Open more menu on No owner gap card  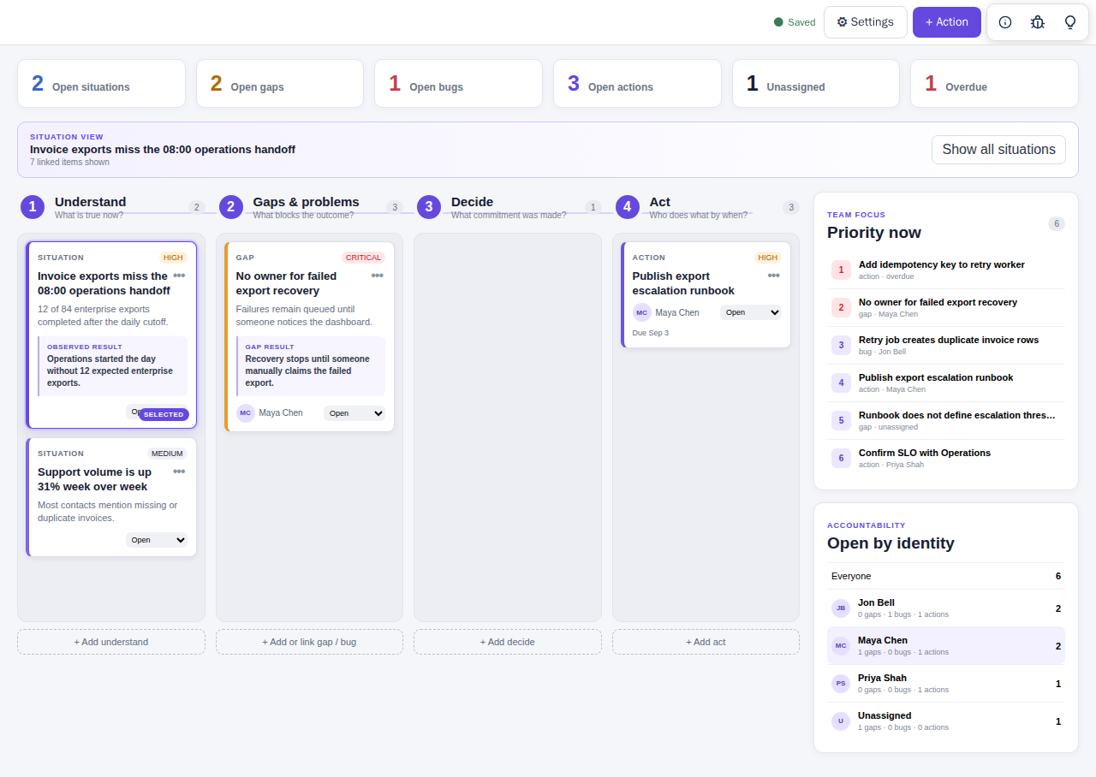pos(378,276)
